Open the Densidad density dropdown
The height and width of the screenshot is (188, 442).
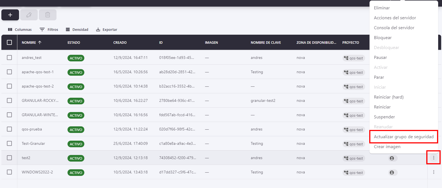coord(77,29)
